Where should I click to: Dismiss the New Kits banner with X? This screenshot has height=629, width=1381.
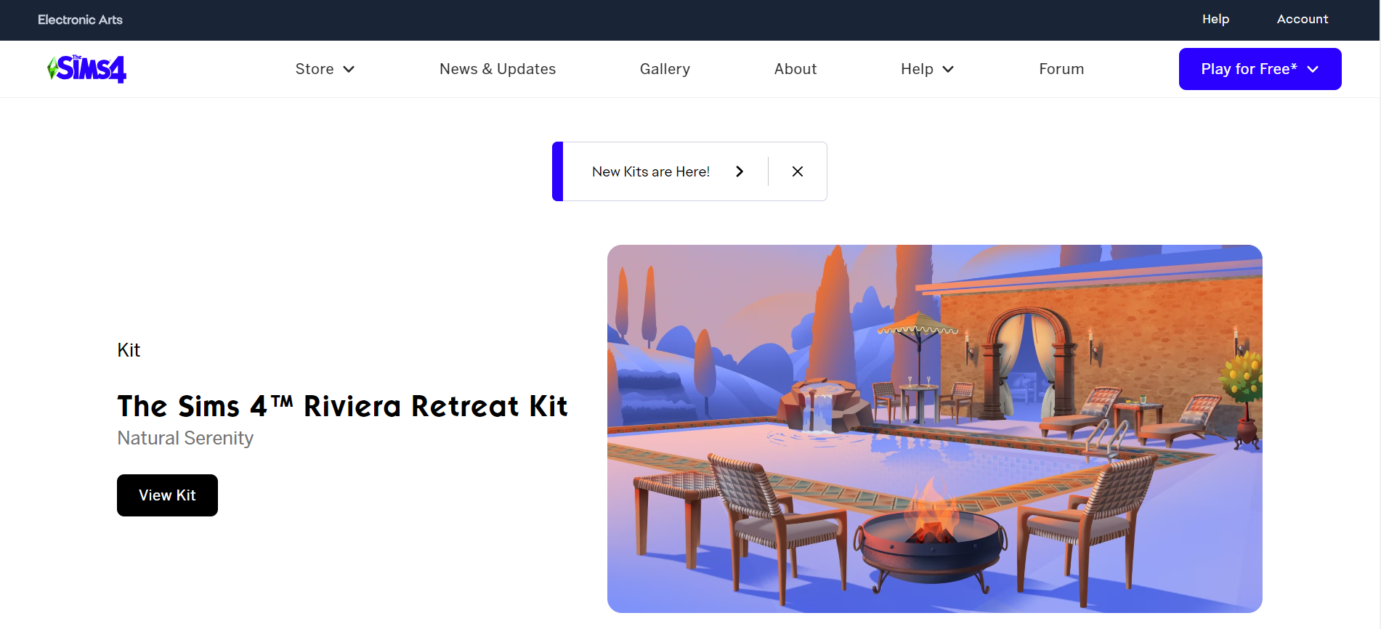[798, 171]
